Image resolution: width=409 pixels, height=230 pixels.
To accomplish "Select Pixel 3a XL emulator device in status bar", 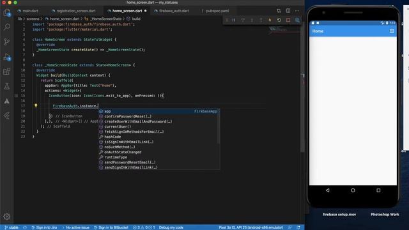I will (x=251, y=227).
